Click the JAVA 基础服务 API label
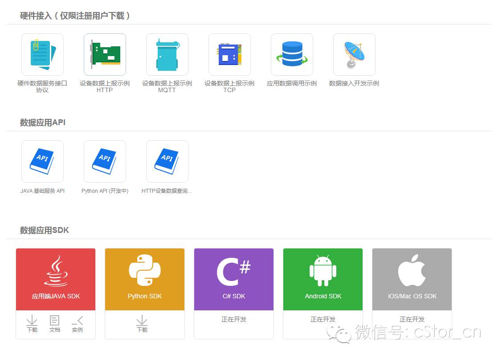Viewport: 498px width, 358px height. pyautogui.click(x=43, y=191)
